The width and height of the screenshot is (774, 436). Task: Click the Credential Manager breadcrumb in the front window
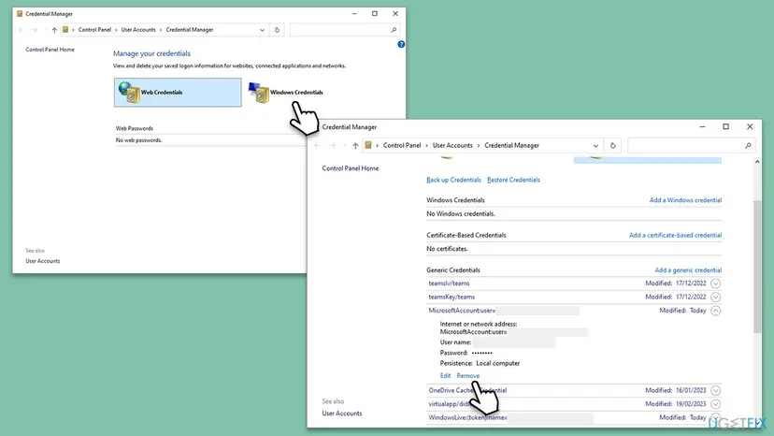click(x=512, y=145)
